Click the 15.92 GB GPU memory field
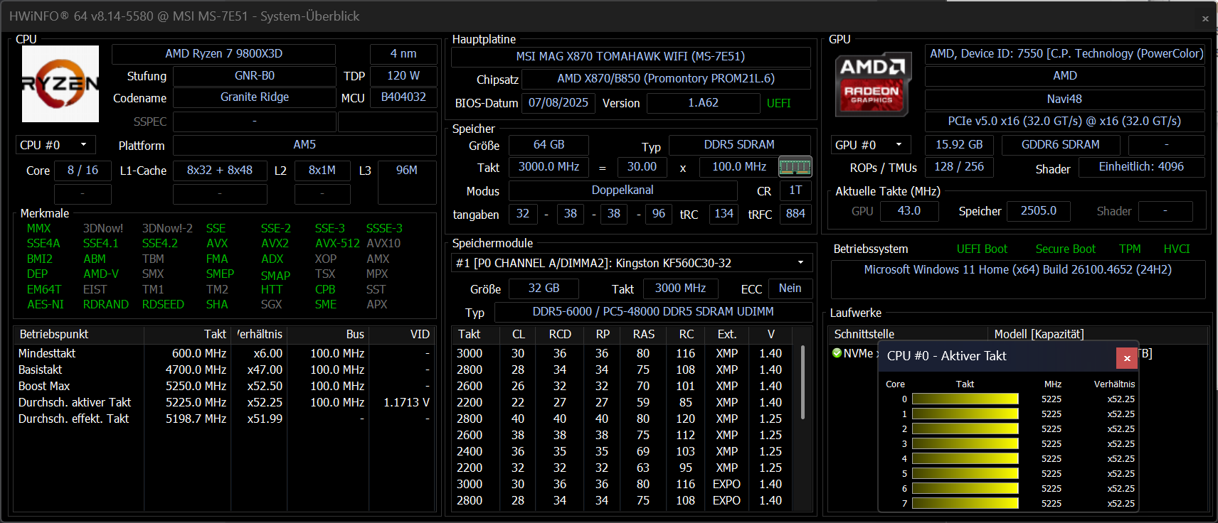The height and width of the screenshot is (523, 1218). pyautogui.click(x=959, y=145)
